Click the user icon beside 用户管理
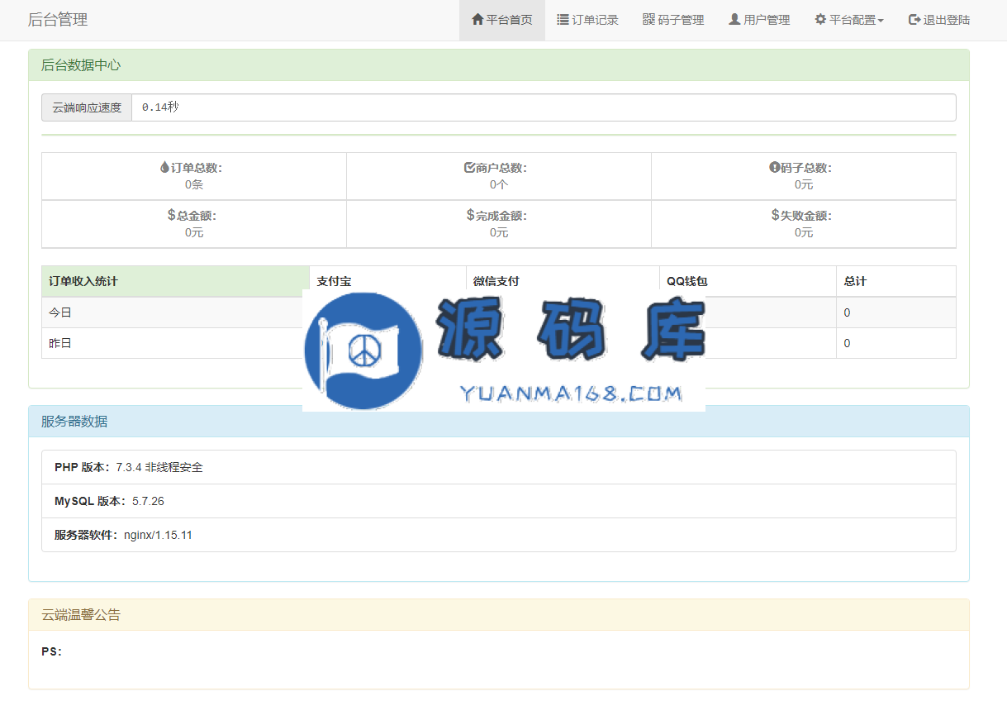The image size is (1007, 701). [734, 20]
